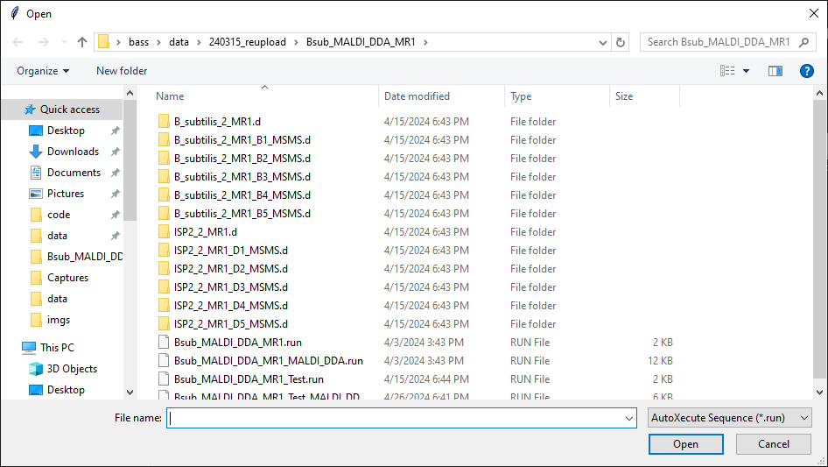Image resolution: width=828 pixels, height=467 pixels.
Task: Click data in the address breadcrumb
Action: point(179,42)
